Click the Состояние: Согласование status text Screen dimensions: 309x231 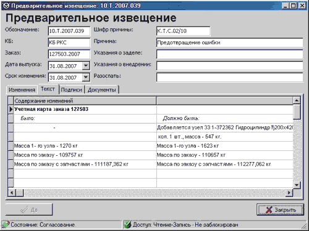coord(43,225)
